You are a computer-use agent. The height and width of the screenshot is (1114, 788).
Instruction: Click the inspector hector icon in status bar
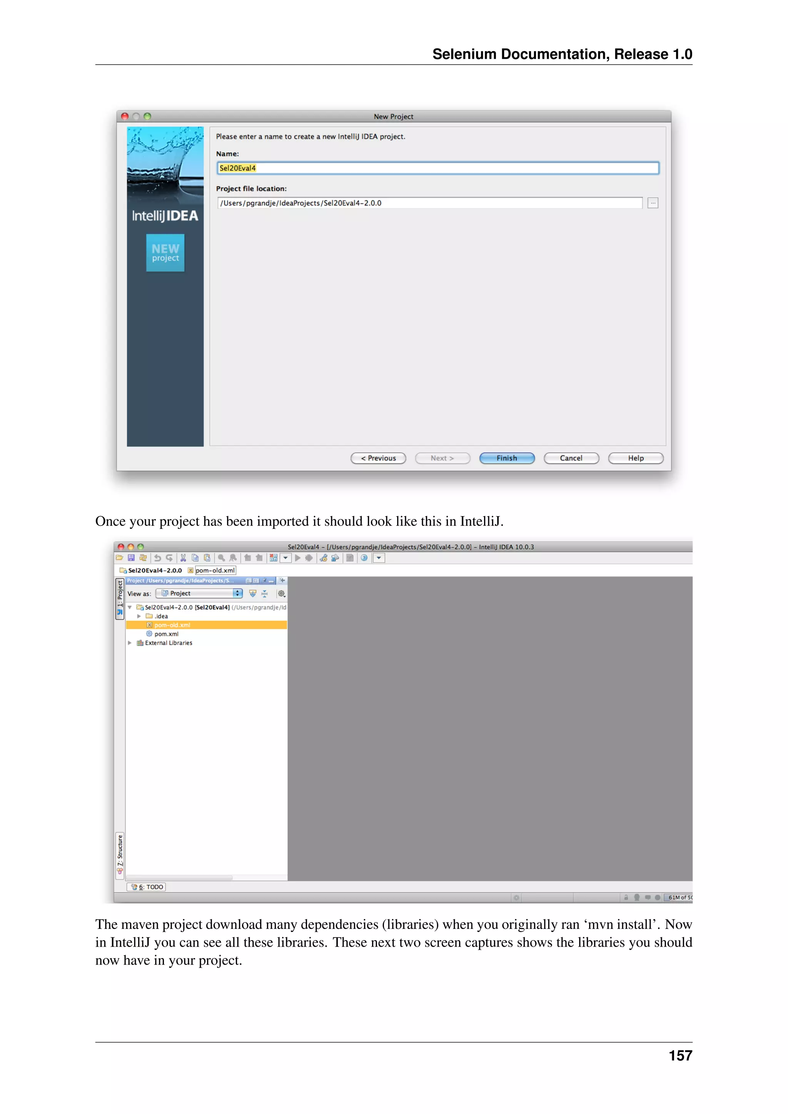coord(637,897)
